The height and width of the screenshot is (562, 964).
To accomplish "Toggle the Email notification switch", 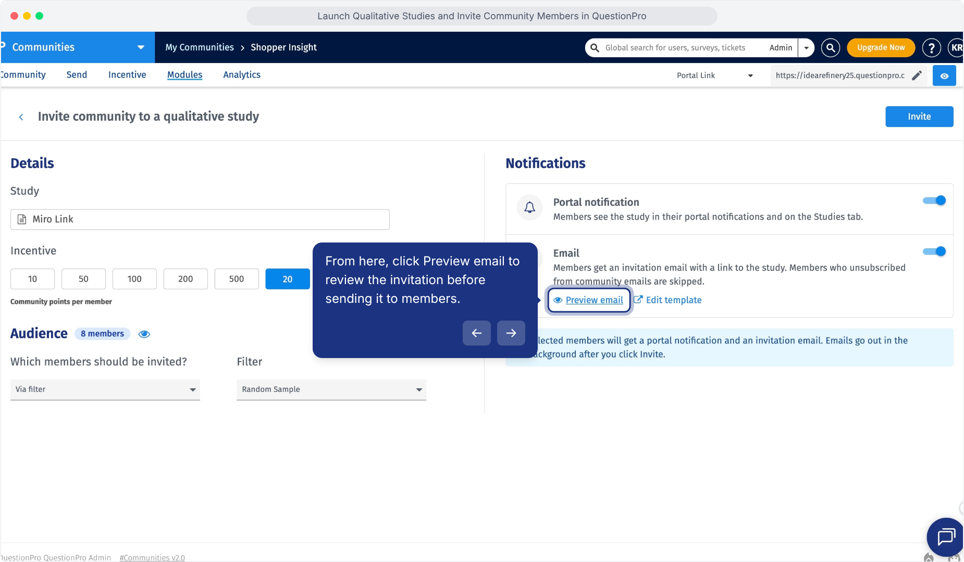I will pos(934,251).
